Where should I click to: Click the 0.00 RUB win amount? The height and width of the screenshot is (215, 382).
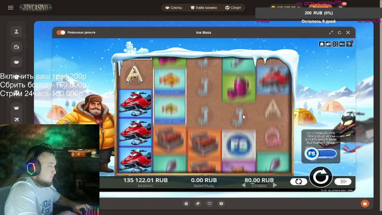pyautogui.click(x=204, y=180)
